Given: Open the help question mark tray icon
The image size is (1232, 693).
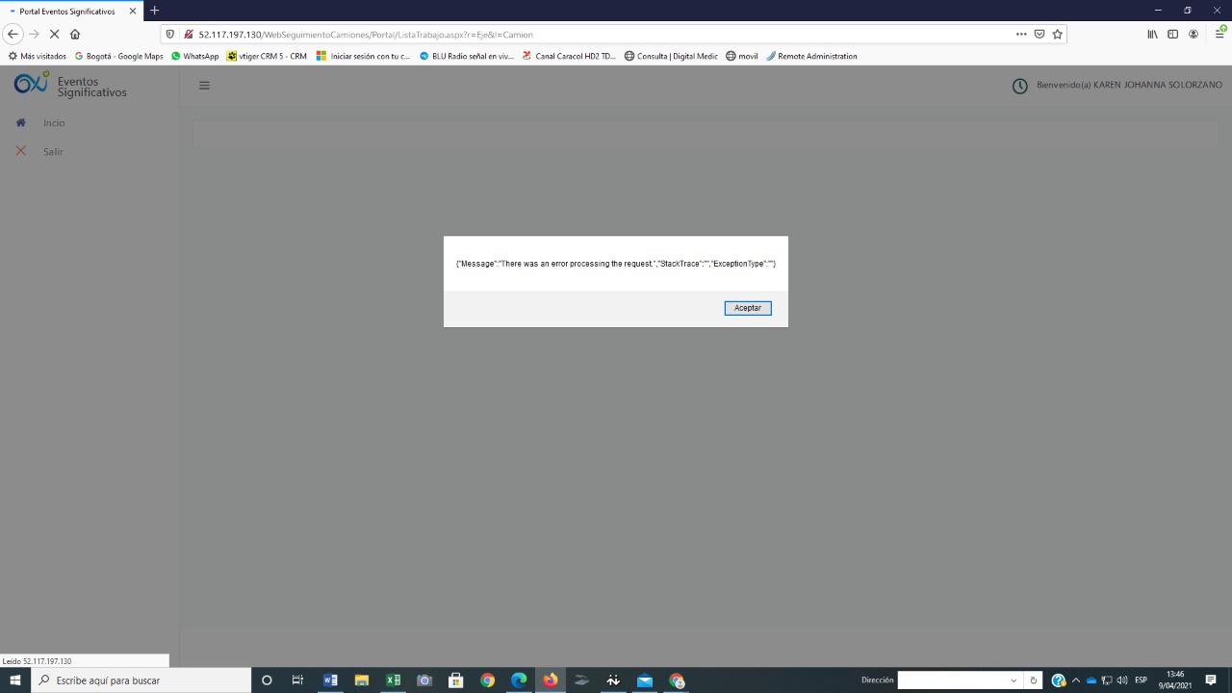Looking at the screenshot, I should pyautogui.click(x=1059, y=680).
